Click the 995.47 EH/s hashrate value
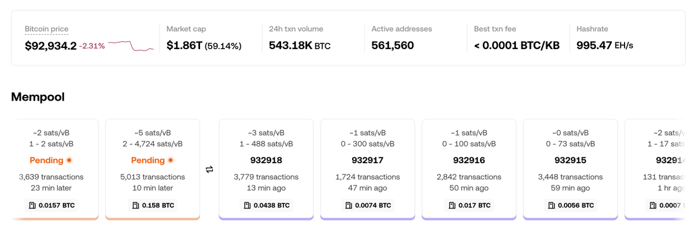The image size is (694, 236). click(x=605, y=46)
